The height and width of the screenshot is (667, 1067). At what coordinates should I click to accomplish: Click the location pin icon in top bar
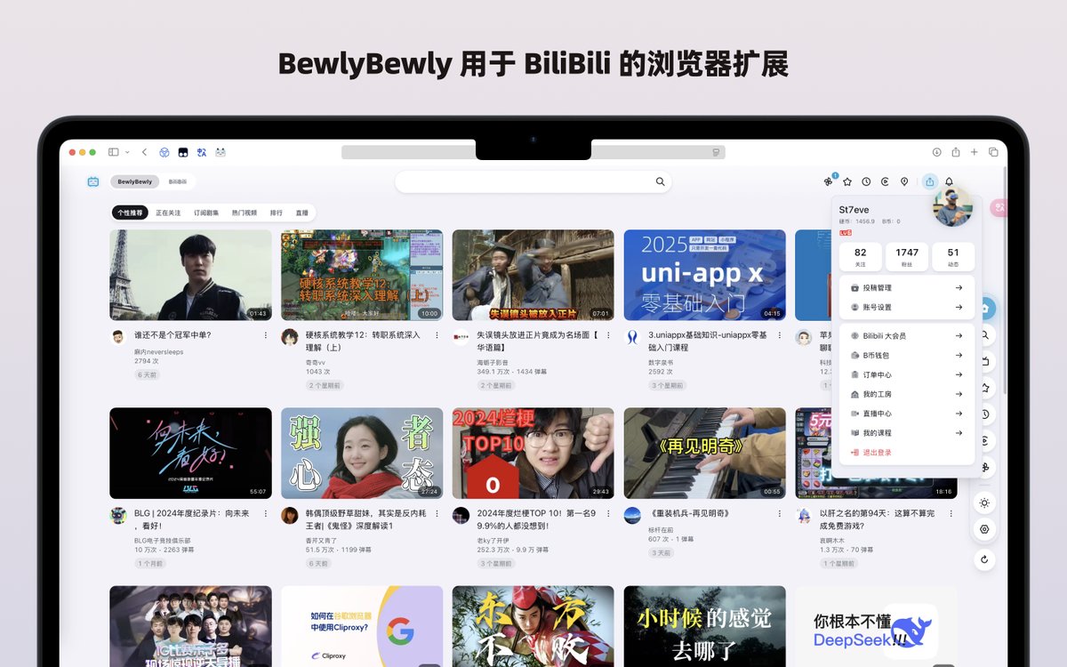pos(904,181)
